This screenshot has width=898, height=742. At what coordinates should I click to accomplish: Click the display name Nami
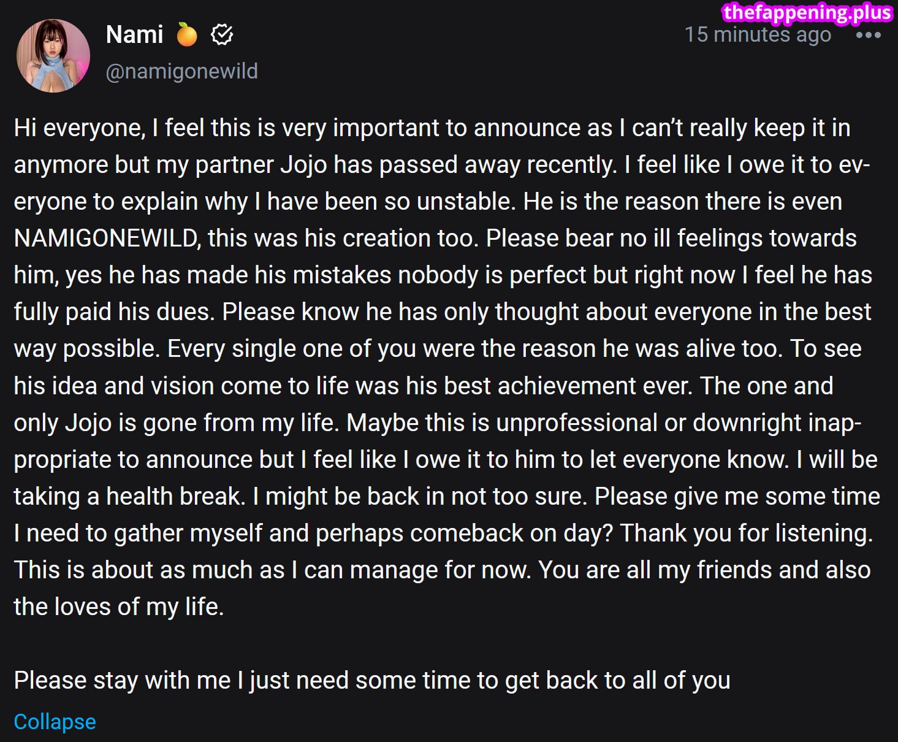coord(134,35)
